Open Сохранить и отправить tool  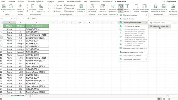[x=155, y=8]
